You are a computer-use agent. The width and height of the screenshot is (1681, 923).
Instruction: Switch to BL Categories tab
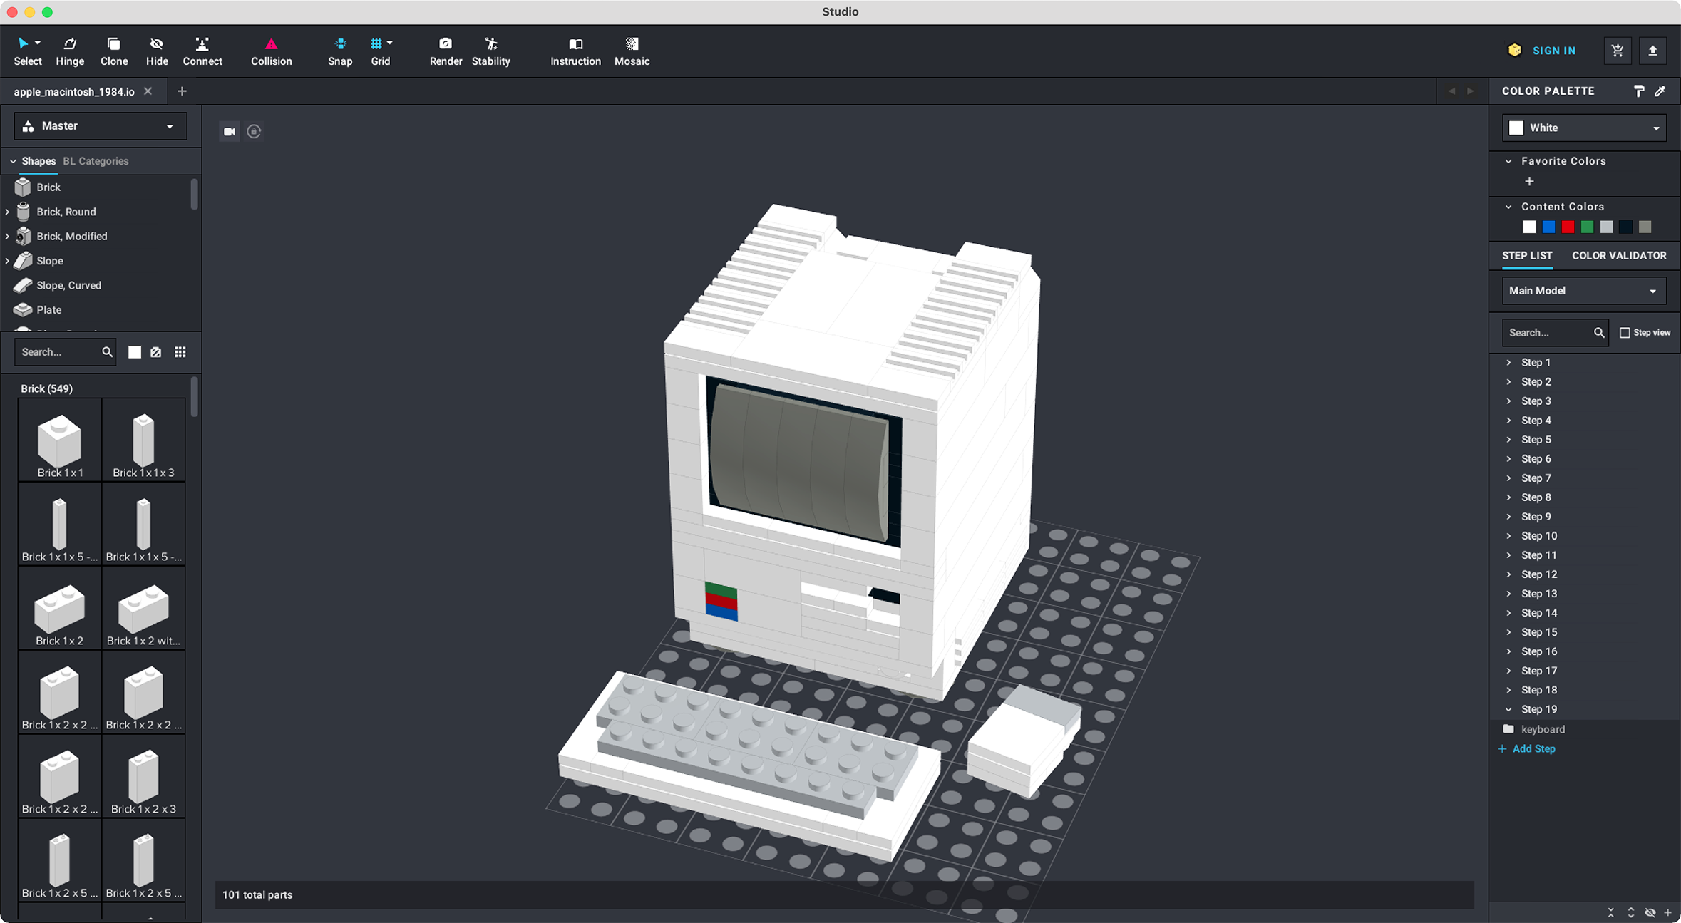(96, 161)
